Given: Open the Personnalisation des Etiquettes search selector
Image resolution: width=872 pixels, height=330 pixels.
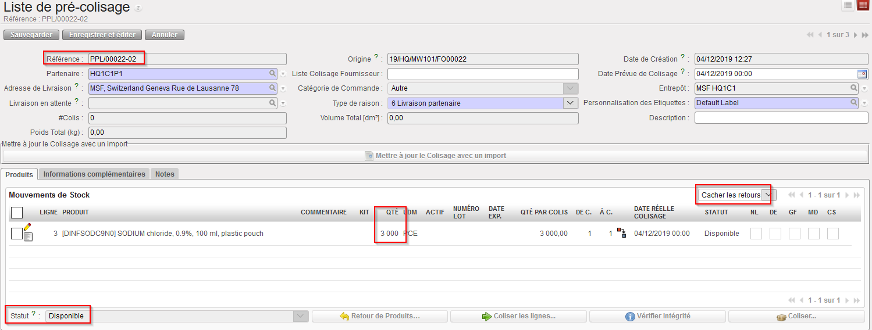Looking at the screenshot, I should click(854, 103).
